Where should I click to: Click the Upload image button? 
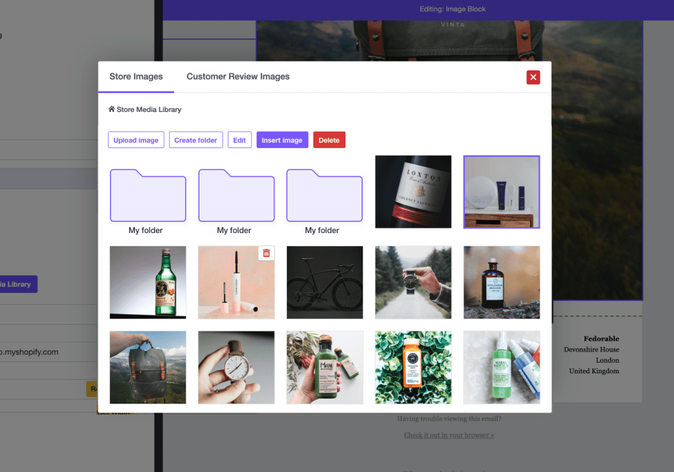point(136,140)
